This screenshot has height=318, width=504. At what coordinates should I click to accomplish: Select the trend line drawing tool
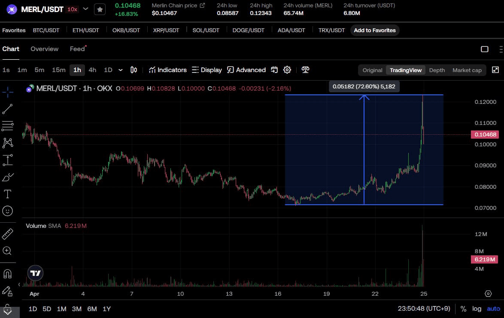pyautogui.click(x=8, y=109)
